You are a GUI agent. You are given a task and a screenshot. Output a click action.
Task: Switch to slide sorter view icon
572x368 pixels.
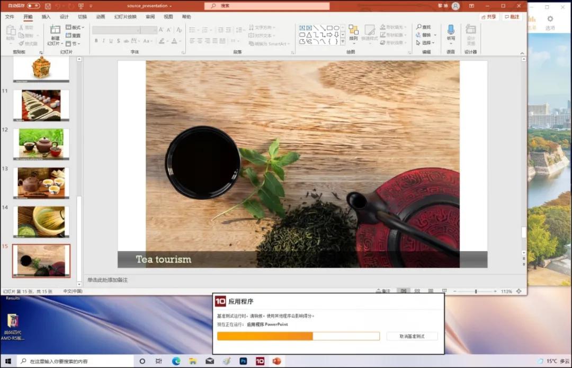click(x=417, y=291)
